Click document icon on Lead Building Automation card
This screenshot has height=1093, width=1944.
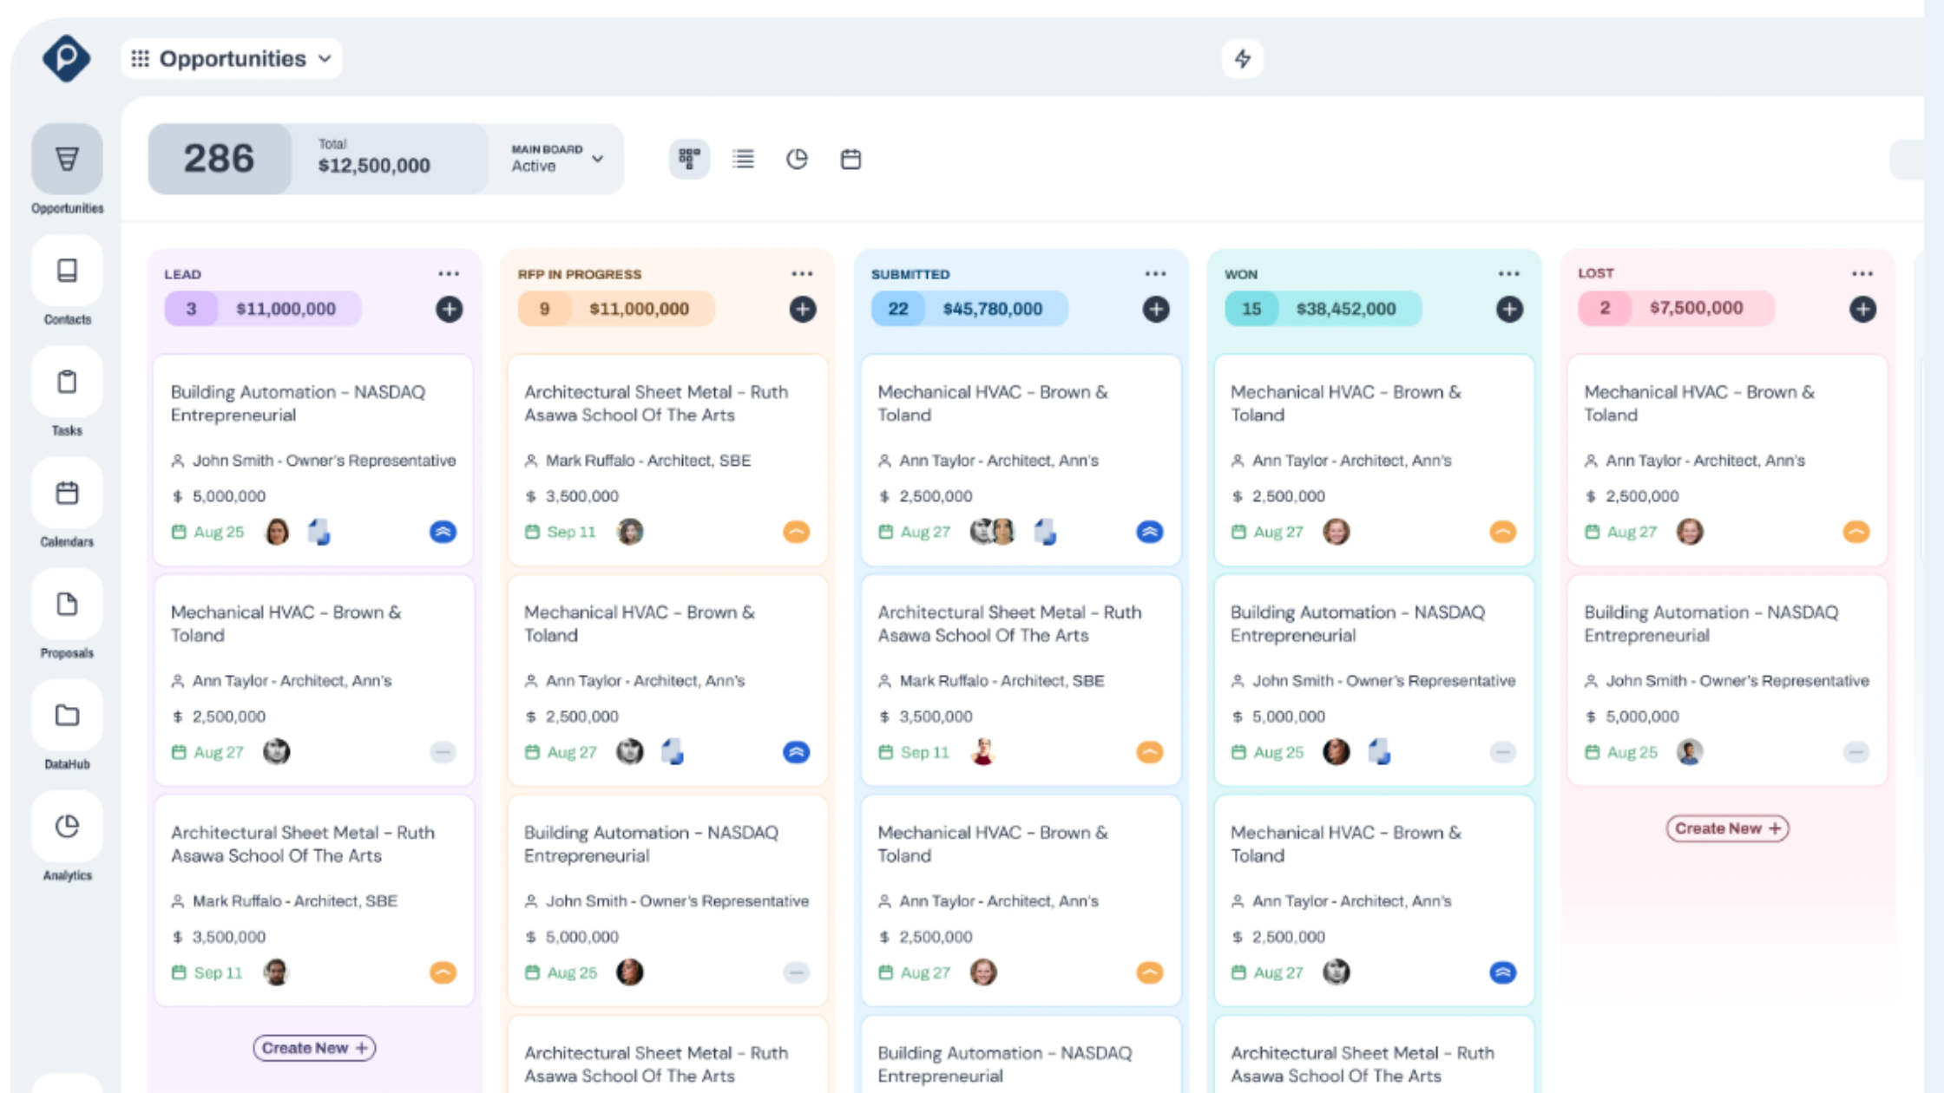[x=319, y=532]
